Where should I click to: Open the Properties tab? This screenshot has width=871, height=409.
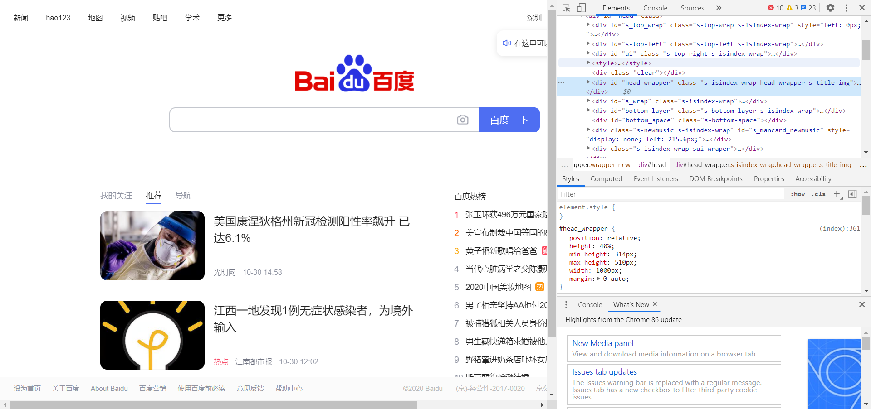769,179
